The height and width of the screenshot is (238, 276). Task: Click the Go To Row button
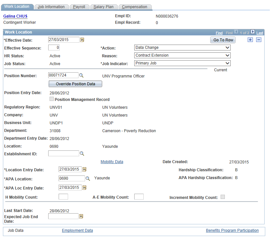tap(223, 40)
